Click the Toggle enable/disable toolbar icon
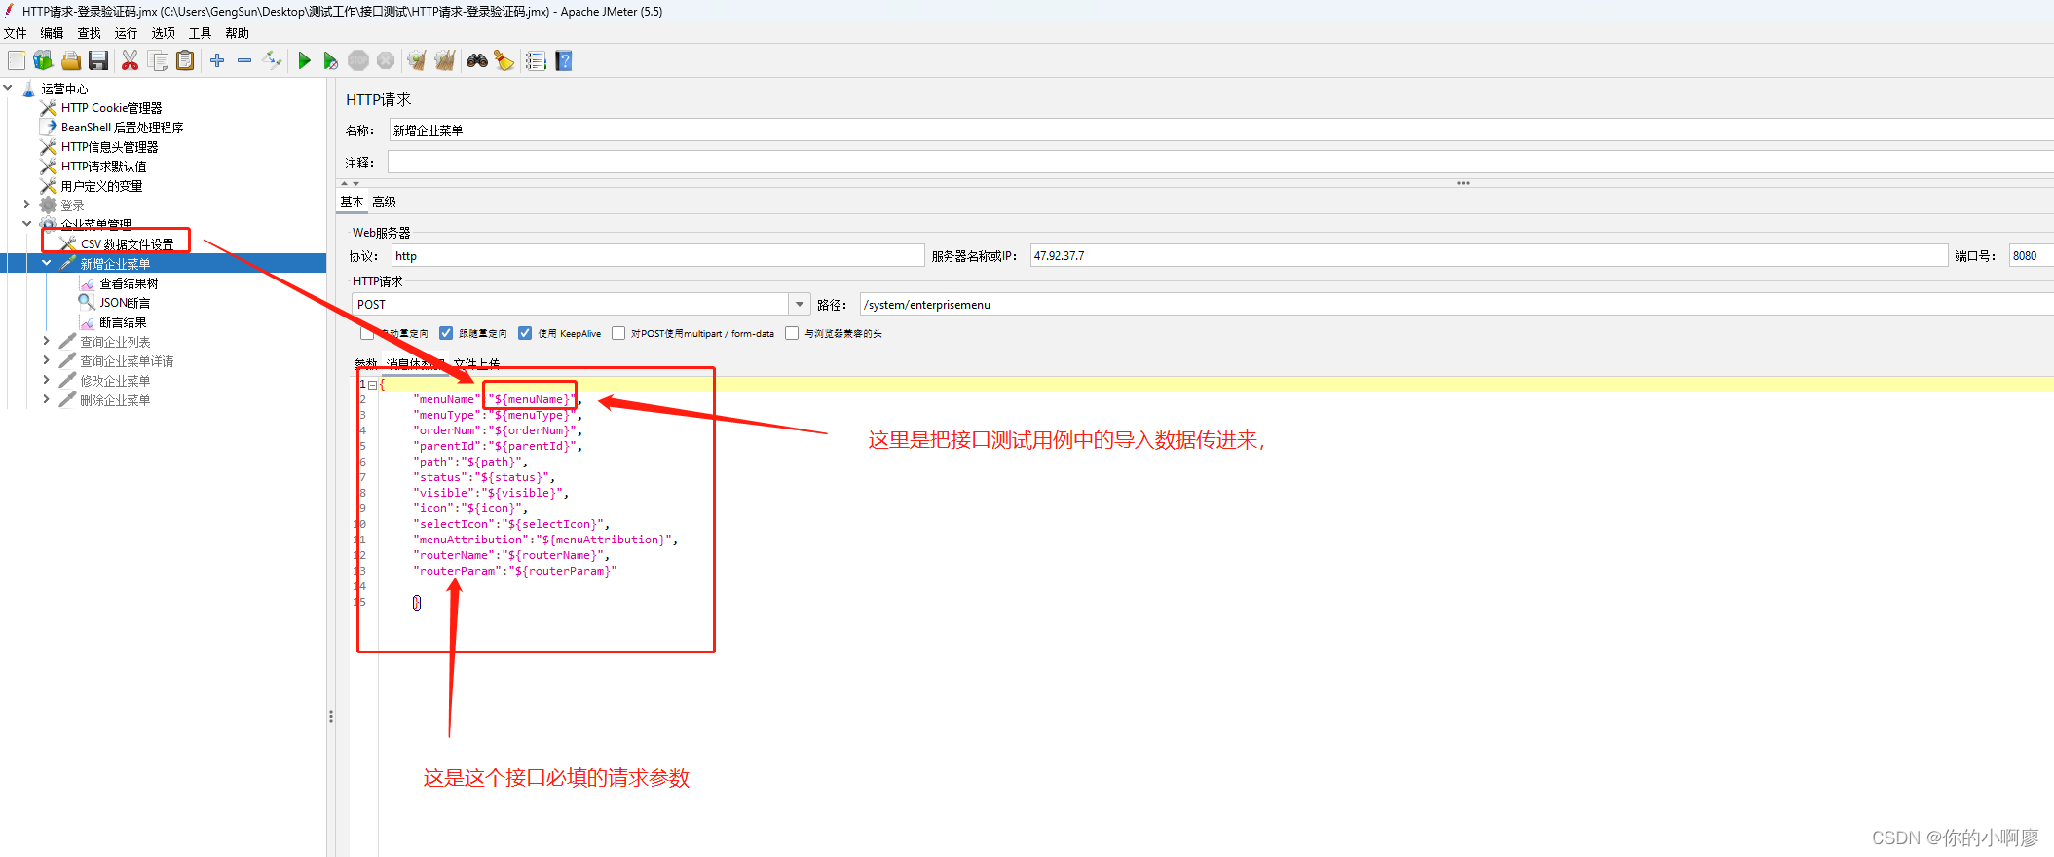The height and width of the screenshot is (857, 2054). click(272, 60)
